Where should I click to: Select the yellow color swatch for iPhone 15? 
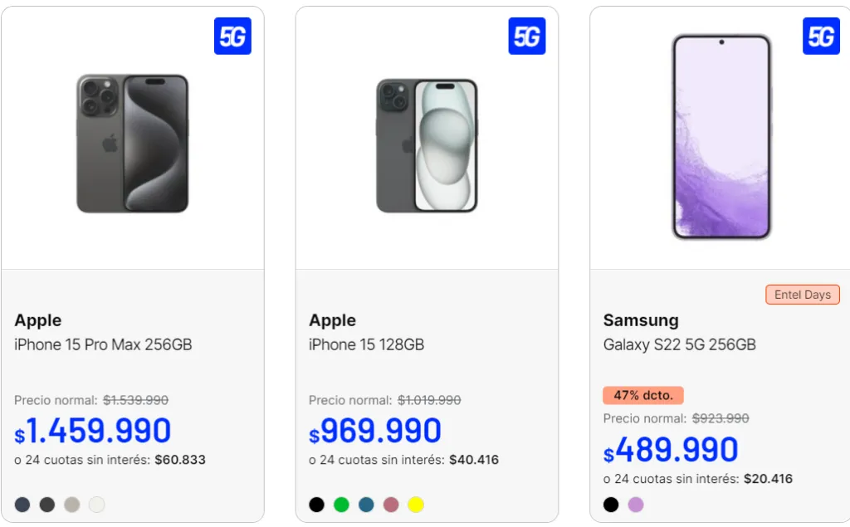[416, 504]
